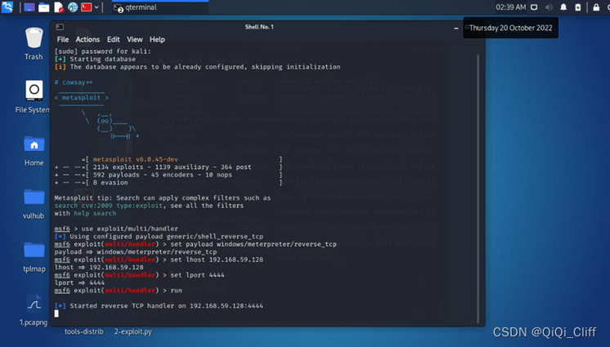Click the 'Started reverse TCP handler' line
Viewport: 610px width, 347px height.
(x=159, y=306)
